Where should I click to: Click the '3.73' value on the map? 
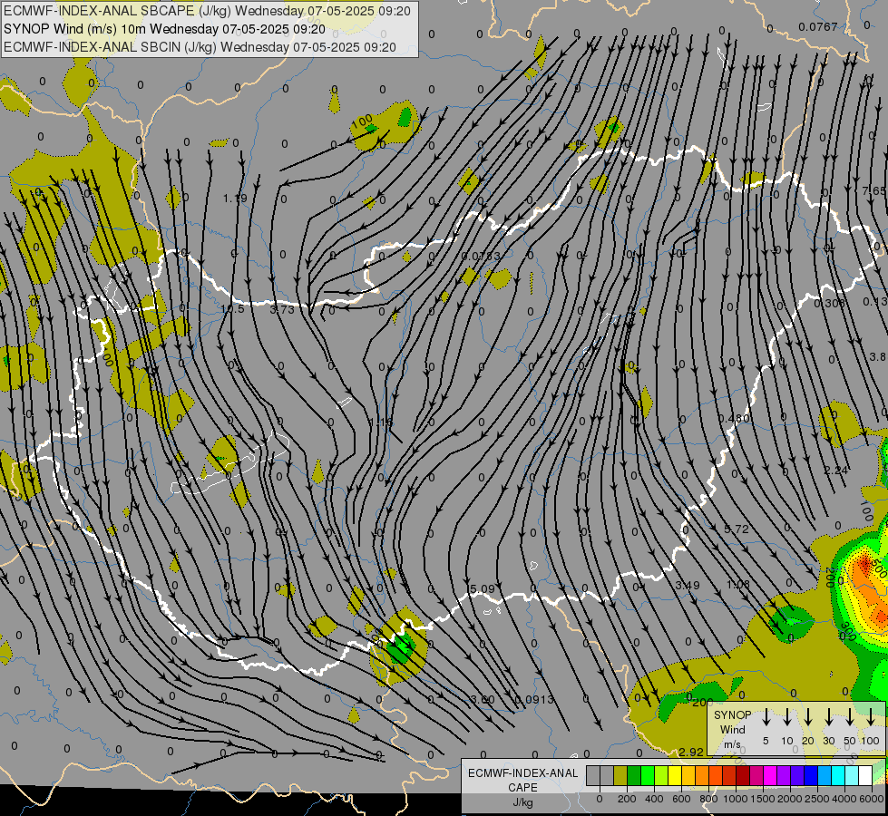tap(282, 310)
